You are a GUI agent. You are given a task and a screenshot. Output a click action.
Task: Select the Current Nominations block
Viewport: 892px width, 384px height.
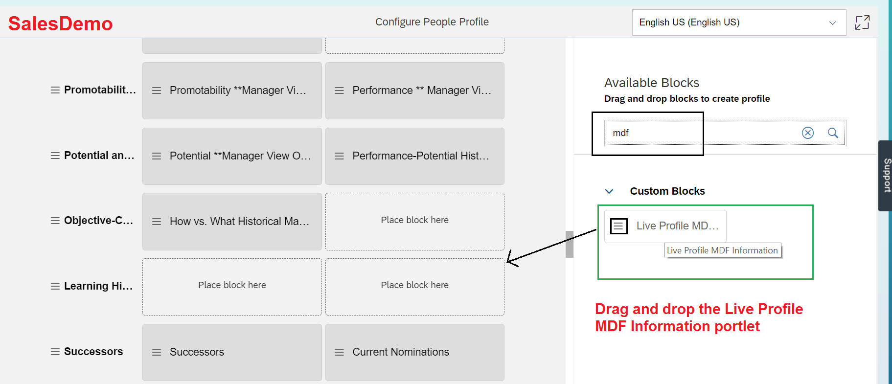pyautogui.click(x=415, y=352)
